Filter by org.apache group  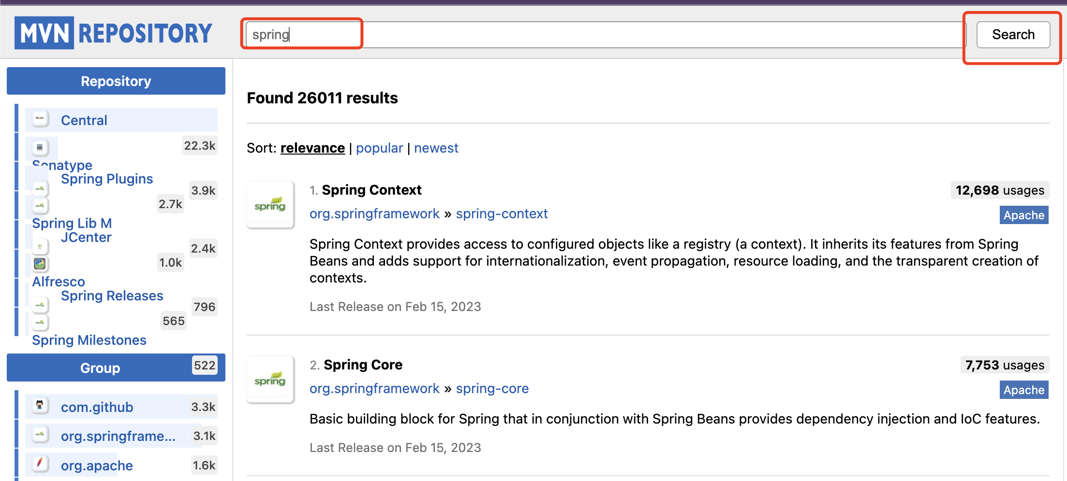click(x=97, y=466)
